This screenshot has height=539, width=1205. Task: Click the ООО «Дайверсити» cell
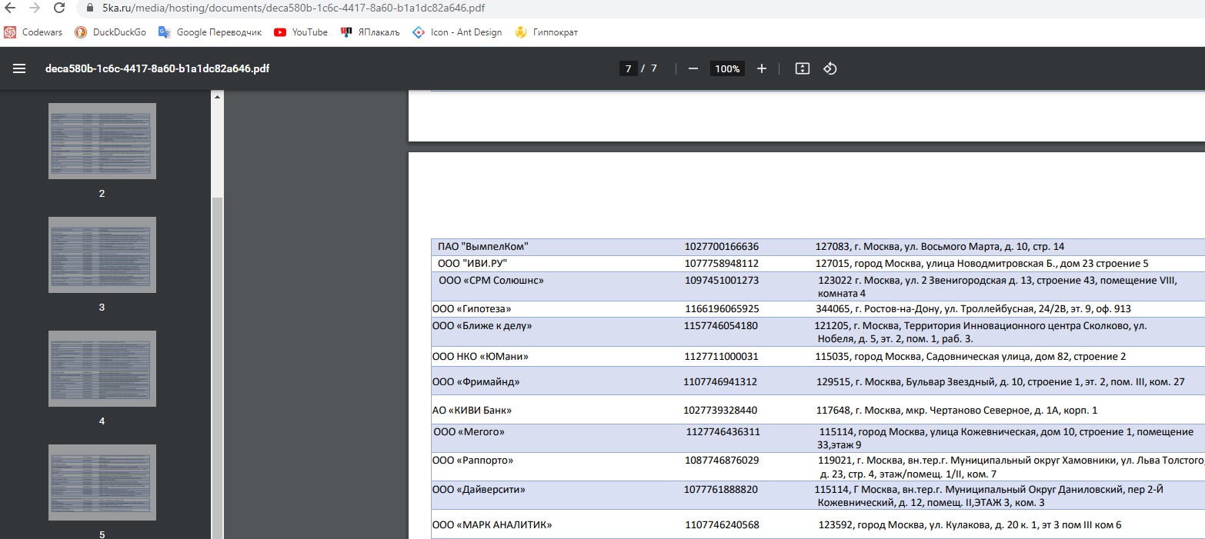[x=479, y=490]
